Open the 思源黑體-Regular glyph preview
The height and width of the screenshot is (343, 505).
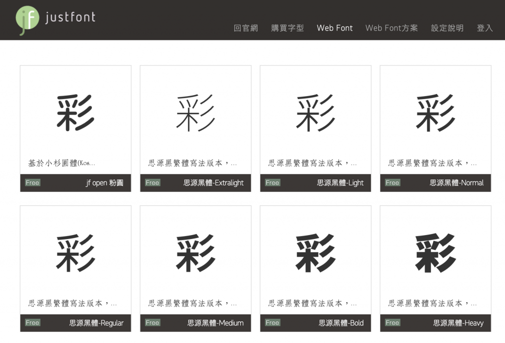(75, 253)
